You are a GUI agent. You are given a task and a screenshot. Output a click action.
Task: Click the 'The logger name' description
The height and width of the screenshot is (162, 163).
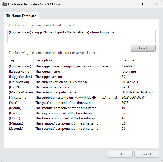[x=47, y=72]
